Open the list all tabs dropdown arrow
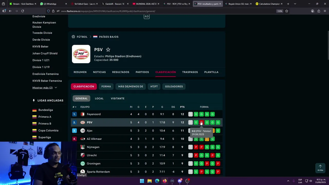The image size is (329, 185). pos(295,4)
